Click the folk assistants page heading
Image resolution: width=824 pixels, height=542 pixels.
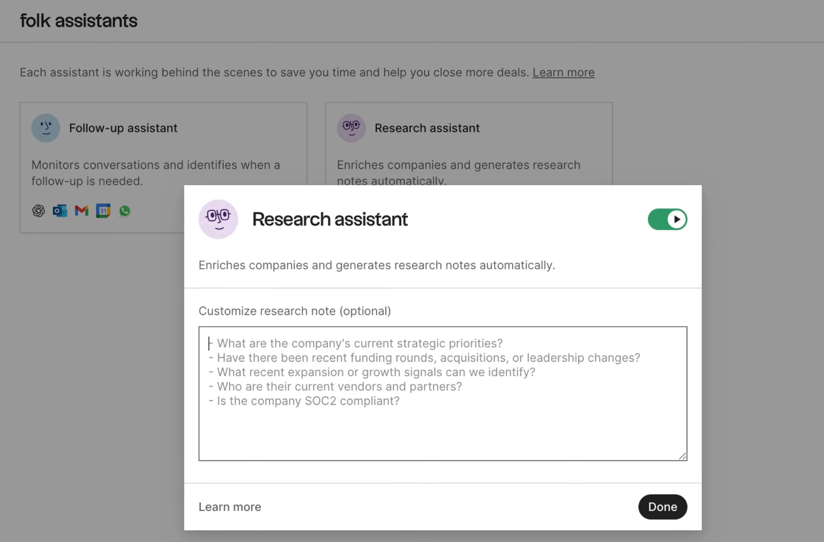[x=79, y=21]
